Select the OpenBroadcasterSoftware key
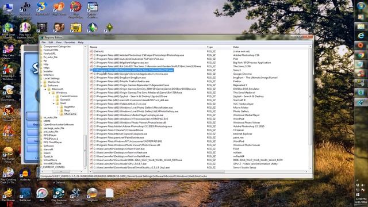The height and width of the screenshot is (207, 368). pos(59,125)
